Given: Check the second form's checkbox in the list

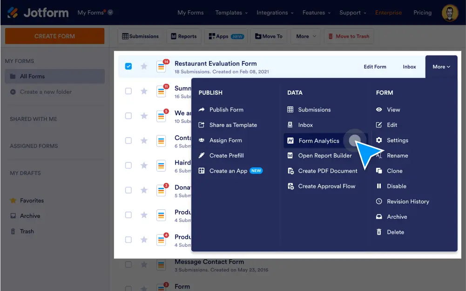Looking at the screenshot, I should pyautogui.click(x=128, y=91).
